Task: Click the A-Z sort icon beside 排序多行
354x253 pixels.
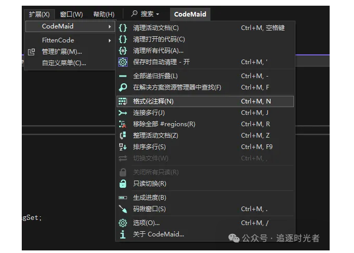Action: 123,147
